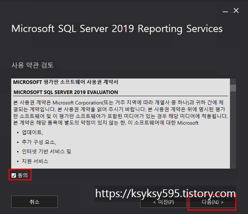Click the license scrollbar down arrow

[233, 166]
